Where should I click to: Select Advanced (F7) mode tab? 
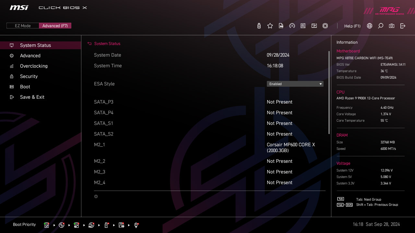(x=55, y=26)
